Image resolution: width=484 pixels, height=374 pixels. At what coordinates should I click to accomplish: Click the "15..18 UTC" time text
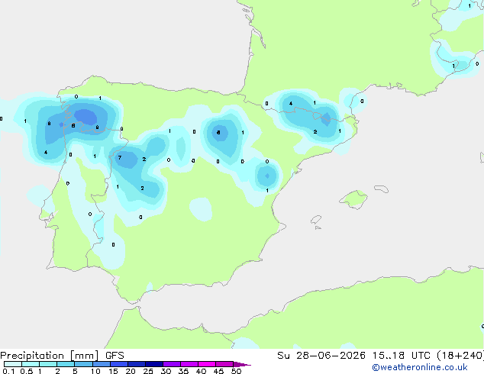[x=401, y=356]
